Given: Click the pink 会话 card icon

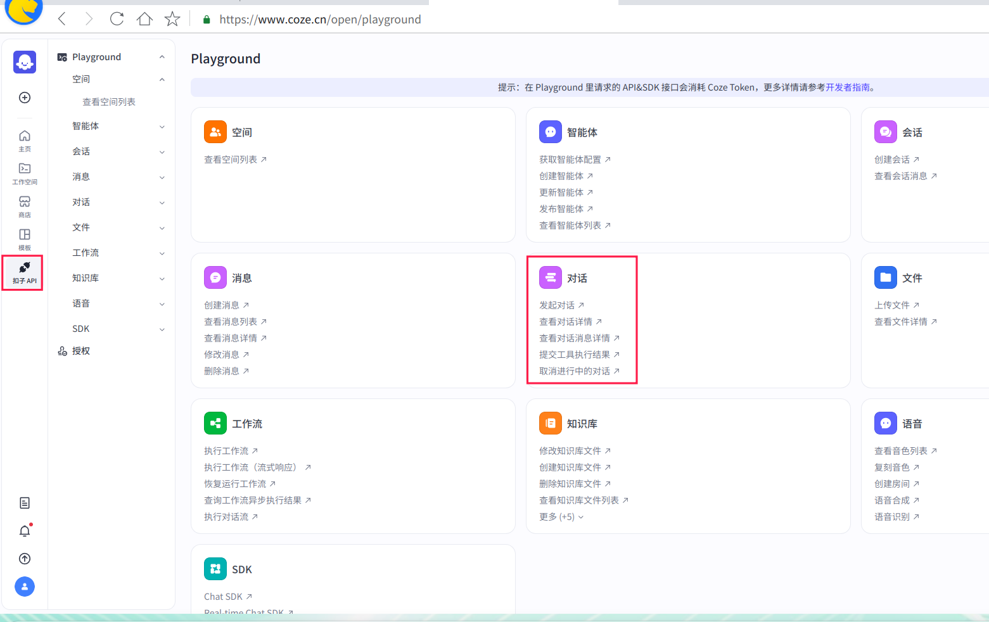Looking at the screenshot, I should click(886, 132).
